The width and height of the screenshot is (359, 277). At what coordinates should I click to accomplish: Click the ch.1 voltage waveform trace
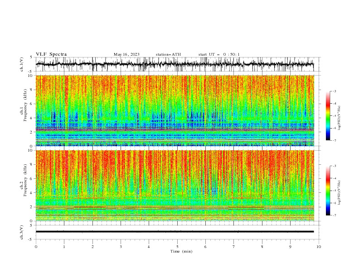(x=175, y=64)
